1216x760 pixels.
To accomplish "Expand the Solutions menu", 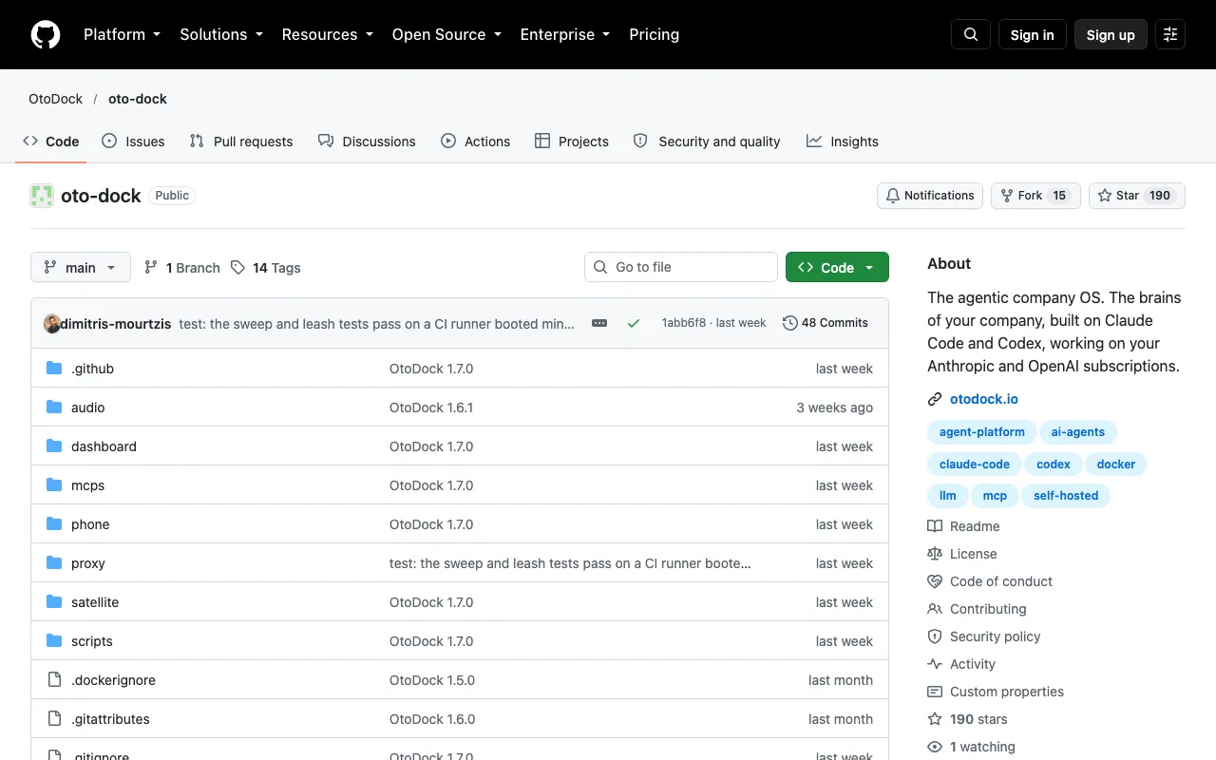I will point(220,34).
